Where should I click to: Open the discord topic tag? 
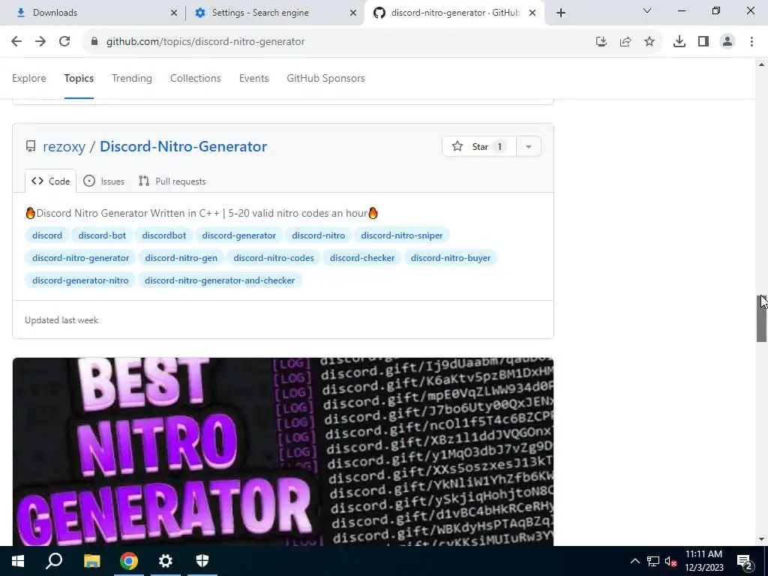click(47, 235)
